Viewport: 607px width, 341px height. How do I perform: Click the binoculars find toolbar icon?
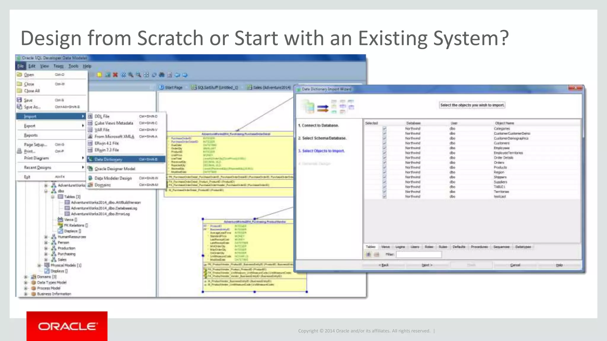pos(162,75)
